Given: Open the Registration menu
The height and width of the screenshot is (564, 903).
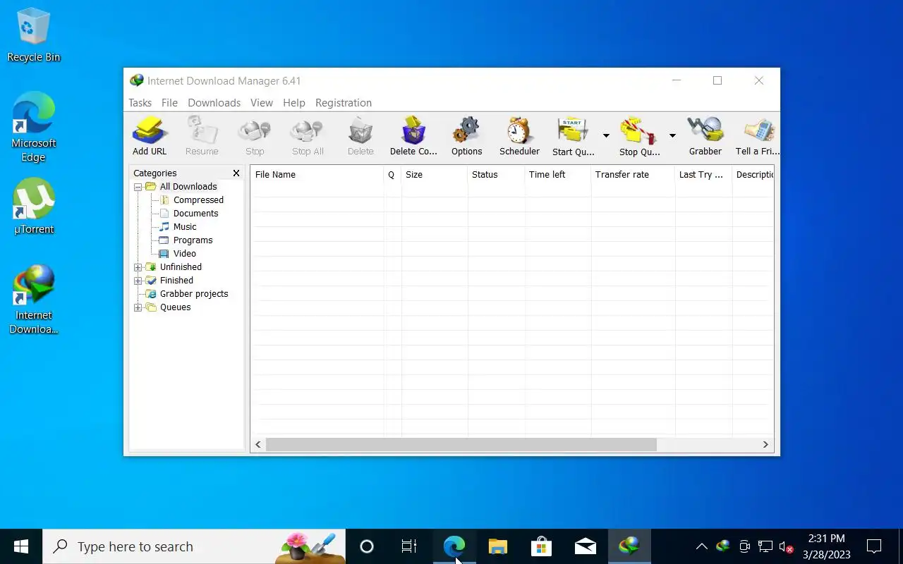Looking at the screenshot, I should click(x=344, y=103).
